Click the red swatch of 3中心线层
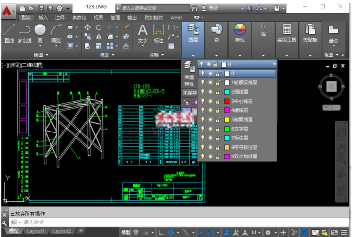The height and width of the screenshot is (237, 353). point(227,101)
